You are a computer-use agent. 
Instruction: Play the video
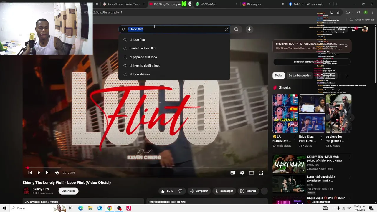point(39,173)
